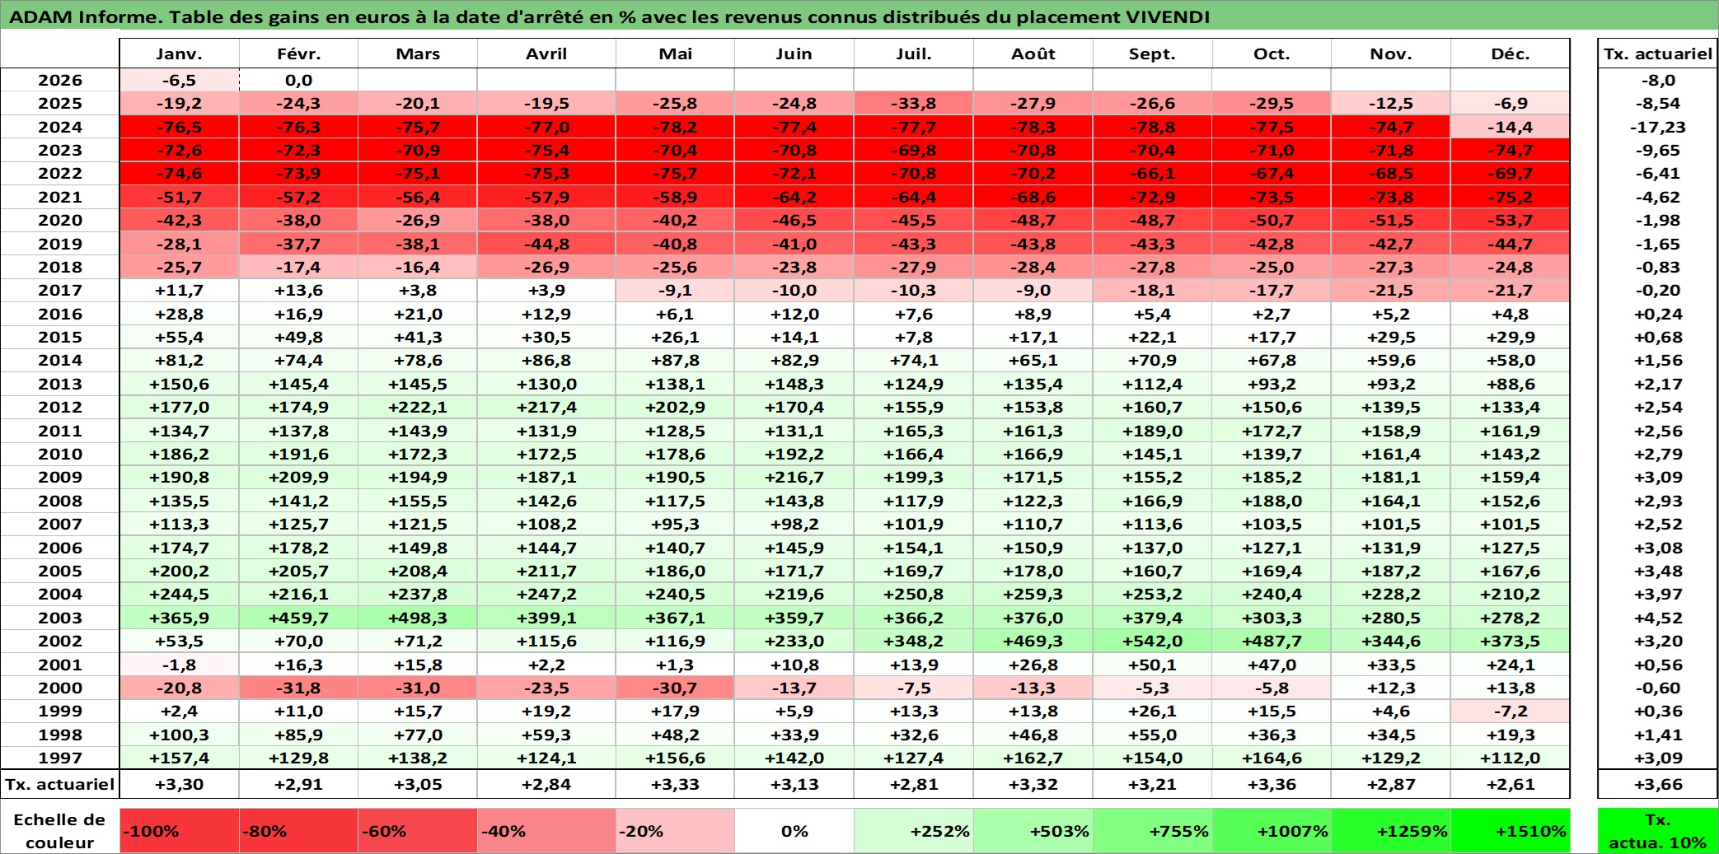Select the January actuarial rate +3,30

pos(180,784)
